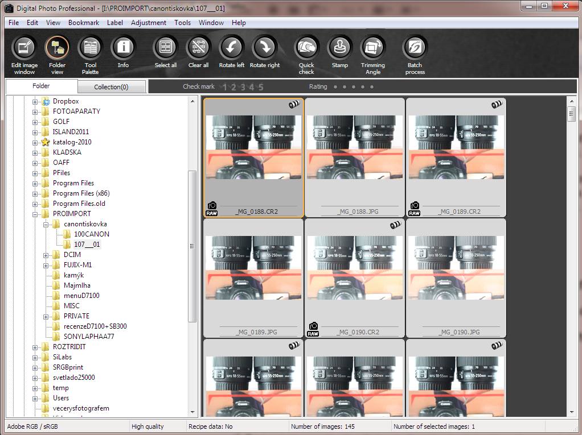The width and height of the screenshot is (582, 435).
Task: Open the Tools menu
Action: (x=182, y=23)
